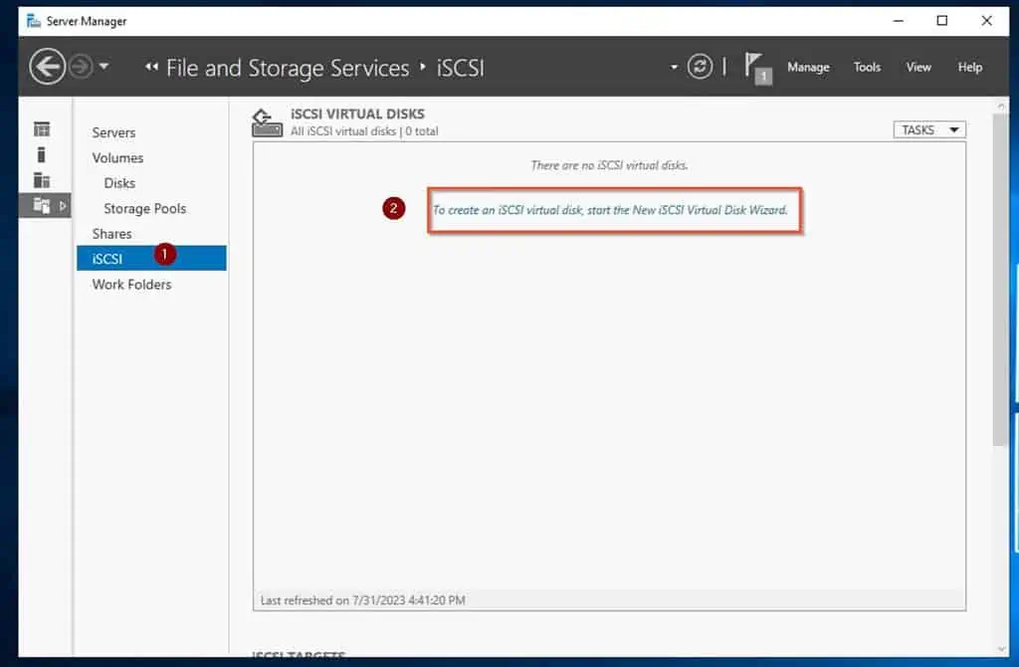Refresh Server Manager using the refresh icon

700,67
